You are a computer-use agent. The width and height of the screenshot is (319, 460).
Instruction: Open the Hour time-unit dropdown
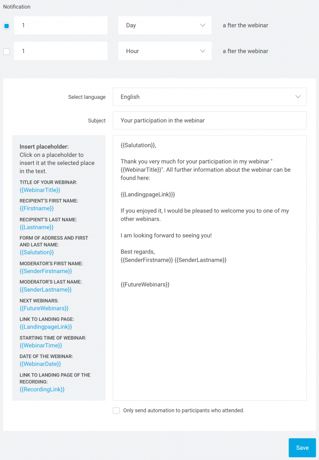[165, 51]
